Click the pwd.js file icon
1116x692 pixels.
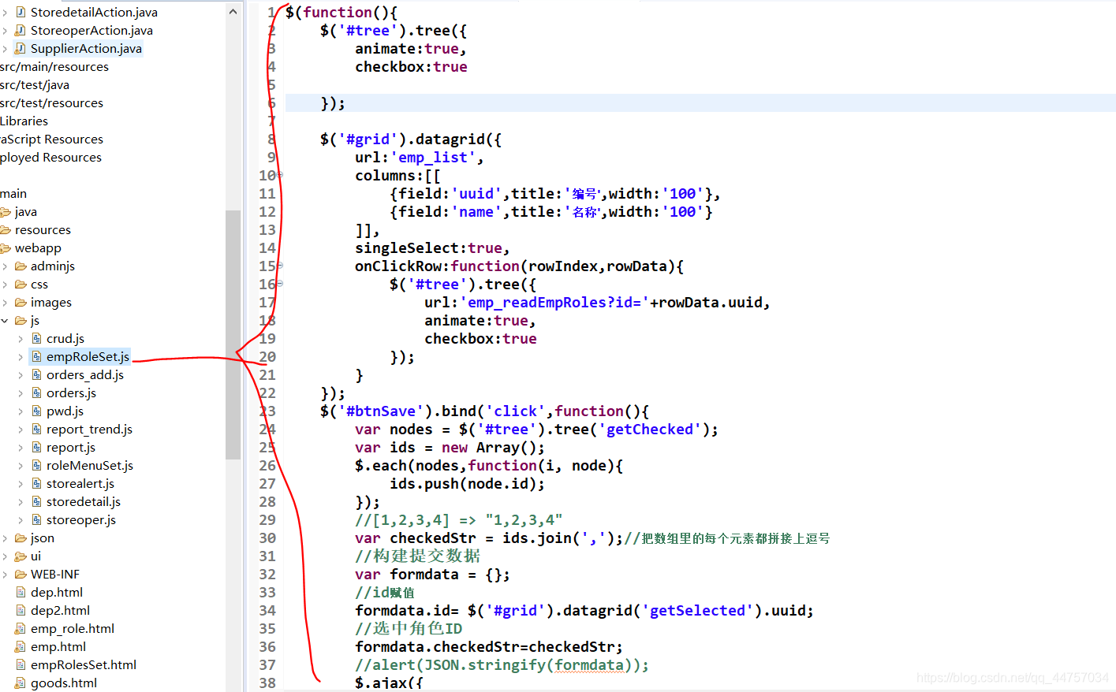pyautogui.click(x=36, y=411)
